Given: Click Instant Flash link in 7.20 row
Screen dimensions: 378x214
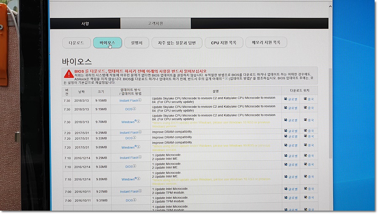Looking at the screenshot, I should coord(129,133).
